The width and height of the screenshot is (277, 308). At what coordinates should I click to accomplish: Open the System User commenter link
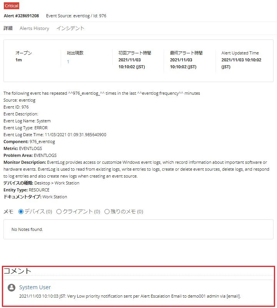35,287
